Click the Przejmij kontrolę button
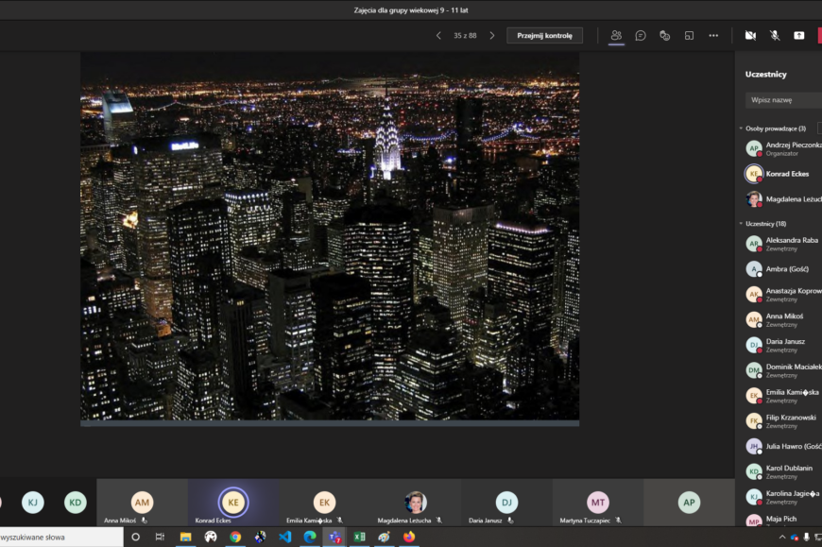The image size is (822, 547). coord(544,36)
